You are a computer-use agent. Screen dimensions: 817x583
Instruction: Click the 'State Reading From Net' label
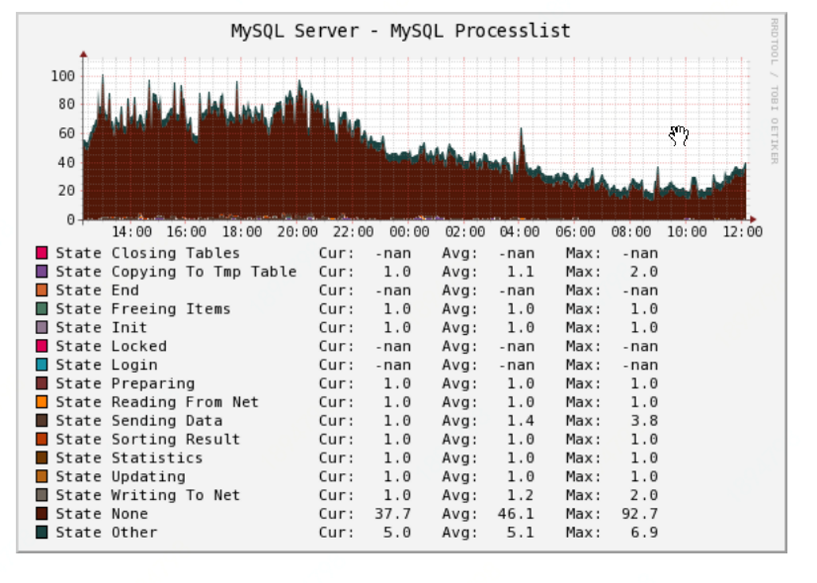[x=156, y=402]
